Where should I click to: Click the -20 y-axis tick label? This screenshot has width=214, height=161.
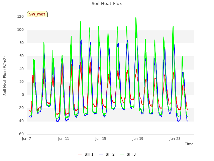coord(21,108)
